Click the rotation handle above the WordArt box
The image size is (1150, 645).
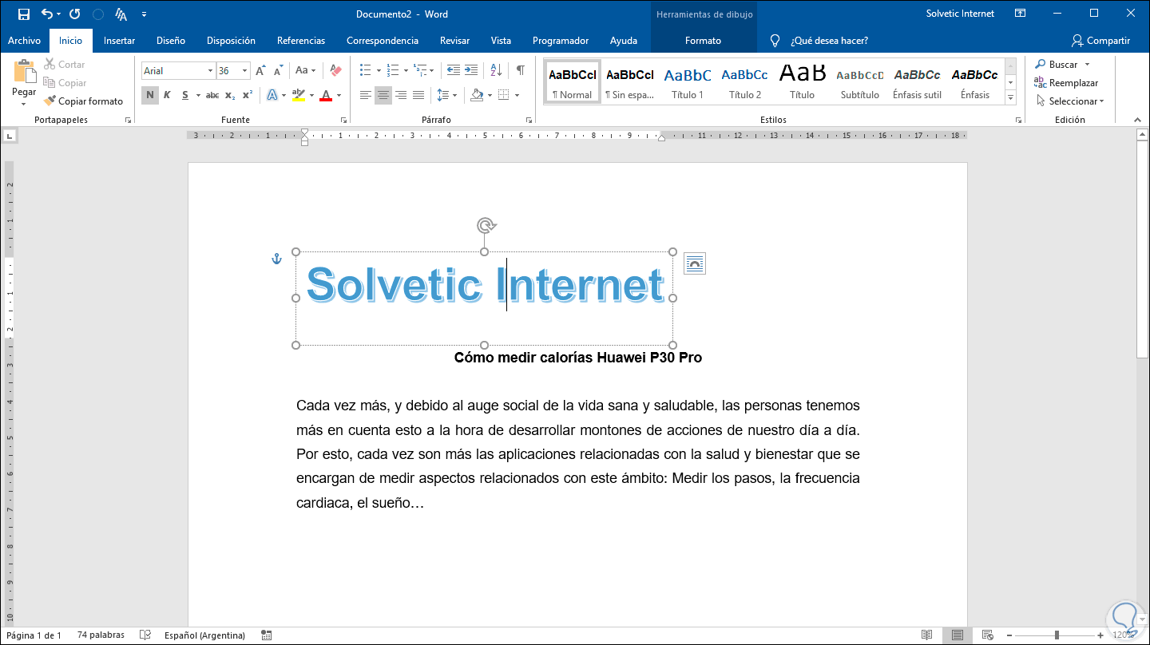click(x=485, y=225)
